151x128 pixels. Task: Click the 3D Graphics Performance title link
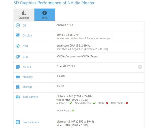(54, 3)
